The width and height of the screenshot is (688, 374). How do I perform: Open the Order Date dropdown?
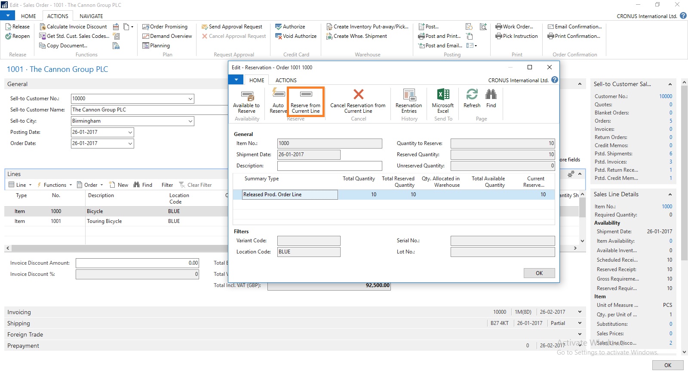[130, 143]
